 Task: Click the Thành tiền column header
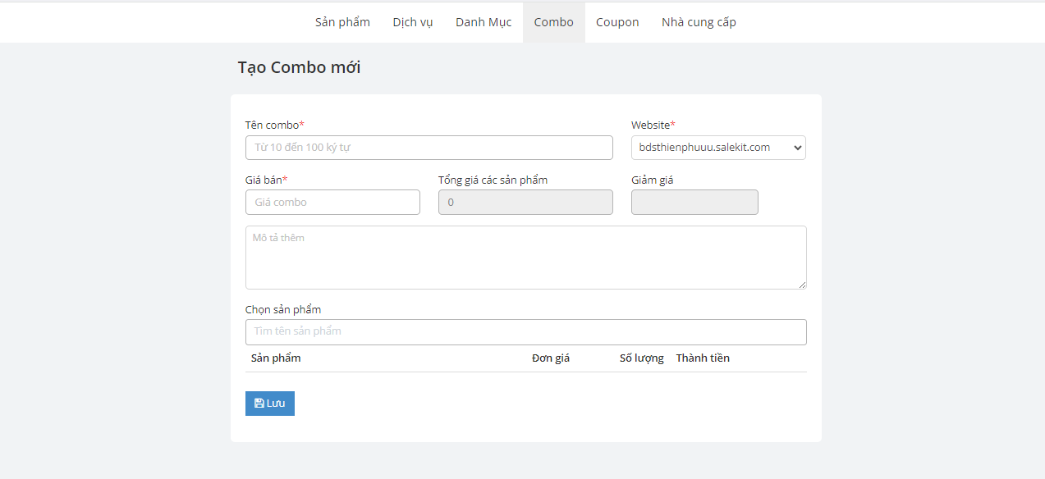coord(703,358)
